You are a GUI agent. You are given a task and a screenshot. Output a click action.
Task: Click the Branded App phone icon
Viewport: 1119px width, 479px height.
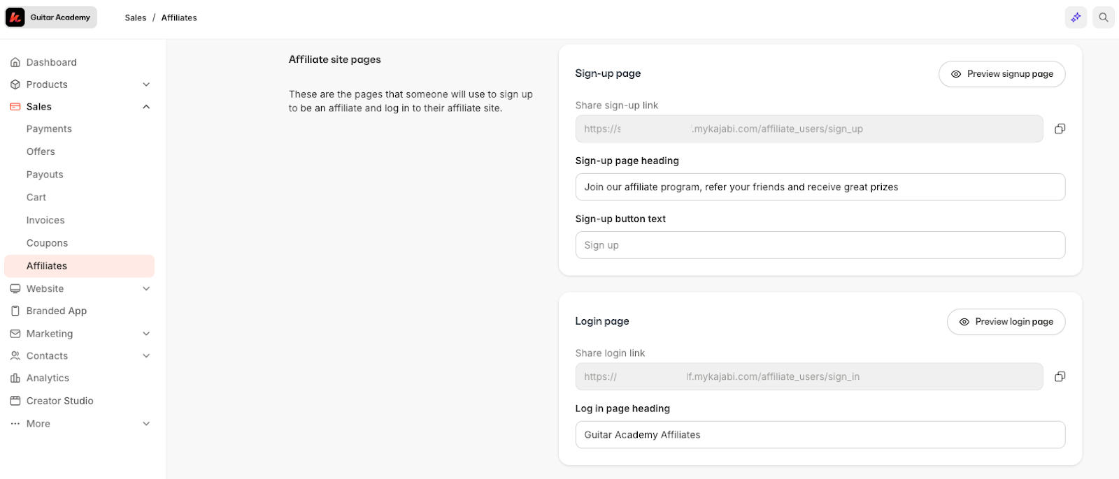tap(15, 311)
